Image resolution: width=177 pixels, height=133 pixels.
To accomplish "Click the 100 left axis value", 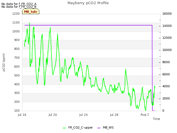I will [x=17, y=111].
